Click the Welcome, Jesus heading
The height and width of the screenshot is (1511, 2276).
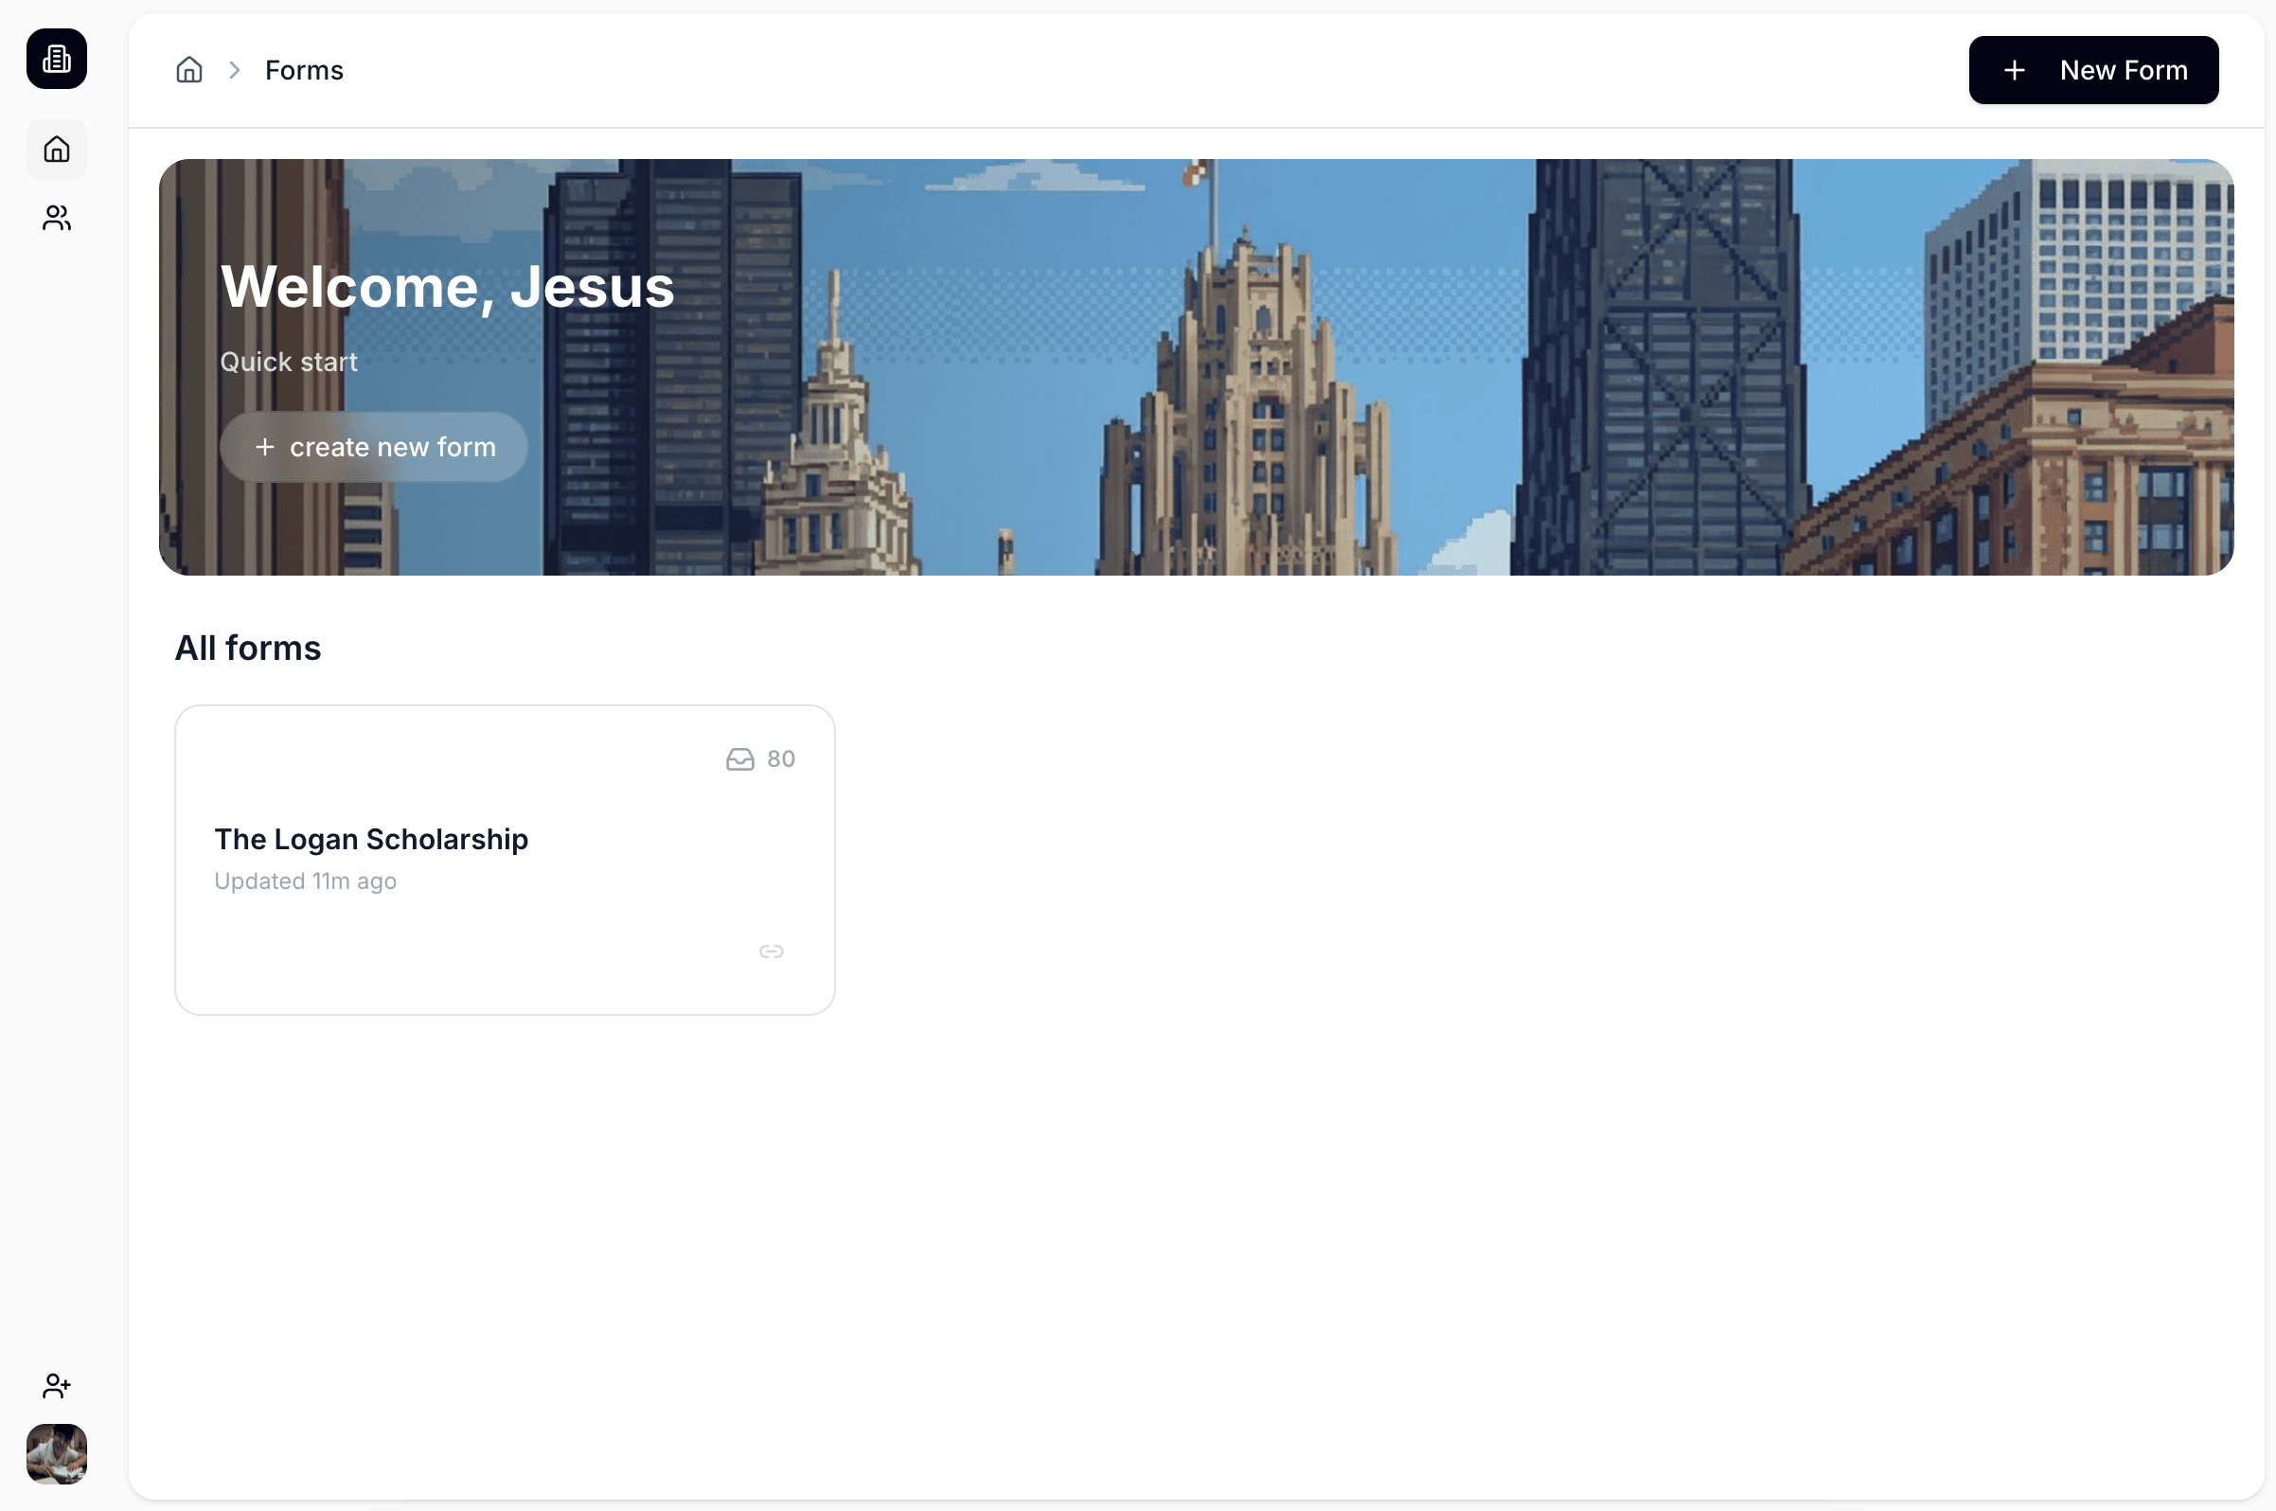(447, 287)
